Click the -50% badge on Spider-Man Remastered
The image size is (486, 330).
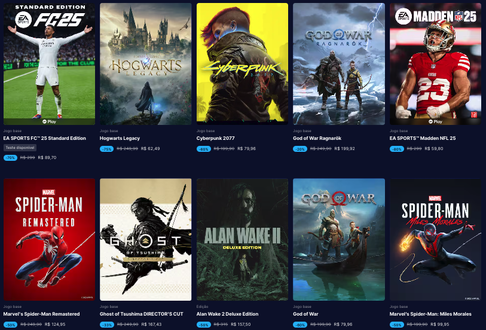coord(10,325)
